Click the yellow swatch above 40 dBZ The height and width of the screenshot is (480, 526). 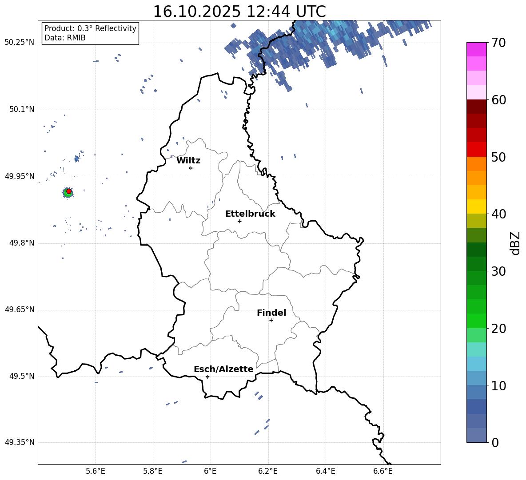(477, 206)
